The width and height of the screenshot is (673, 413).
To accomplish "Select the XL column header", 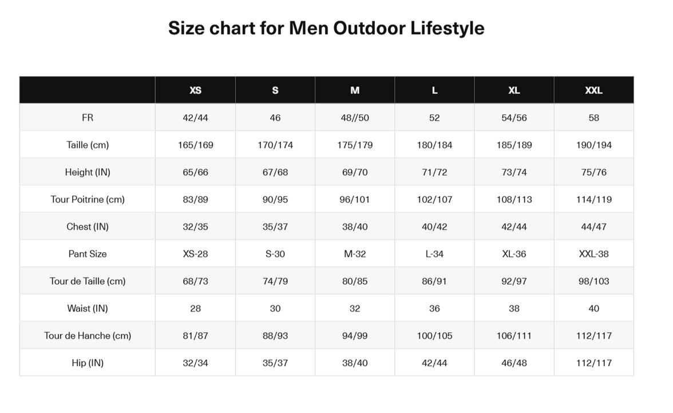I will pos(514,90).
